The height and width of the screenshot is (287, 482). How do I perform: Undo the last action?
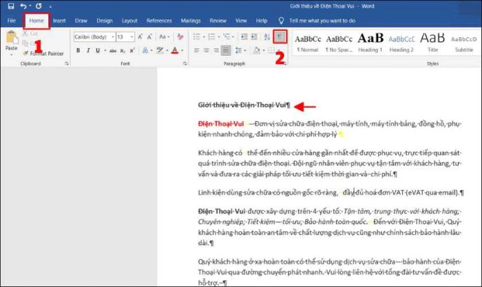coord(23,6)
